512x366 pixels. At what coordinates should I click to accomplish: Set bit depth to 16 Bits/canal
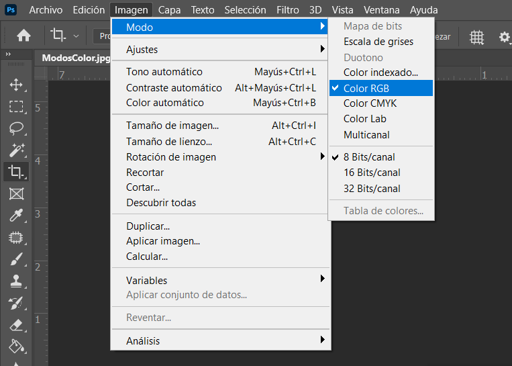point(372,173)
